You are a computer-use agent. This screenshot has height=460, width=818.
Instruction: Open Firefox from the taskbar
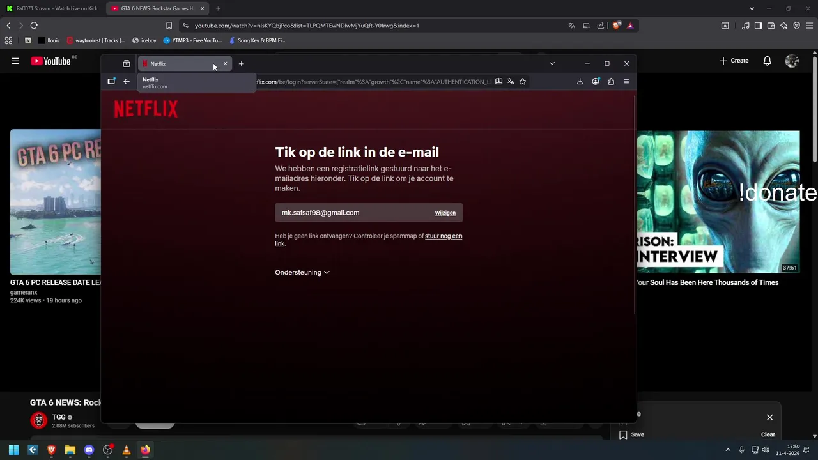145,450
